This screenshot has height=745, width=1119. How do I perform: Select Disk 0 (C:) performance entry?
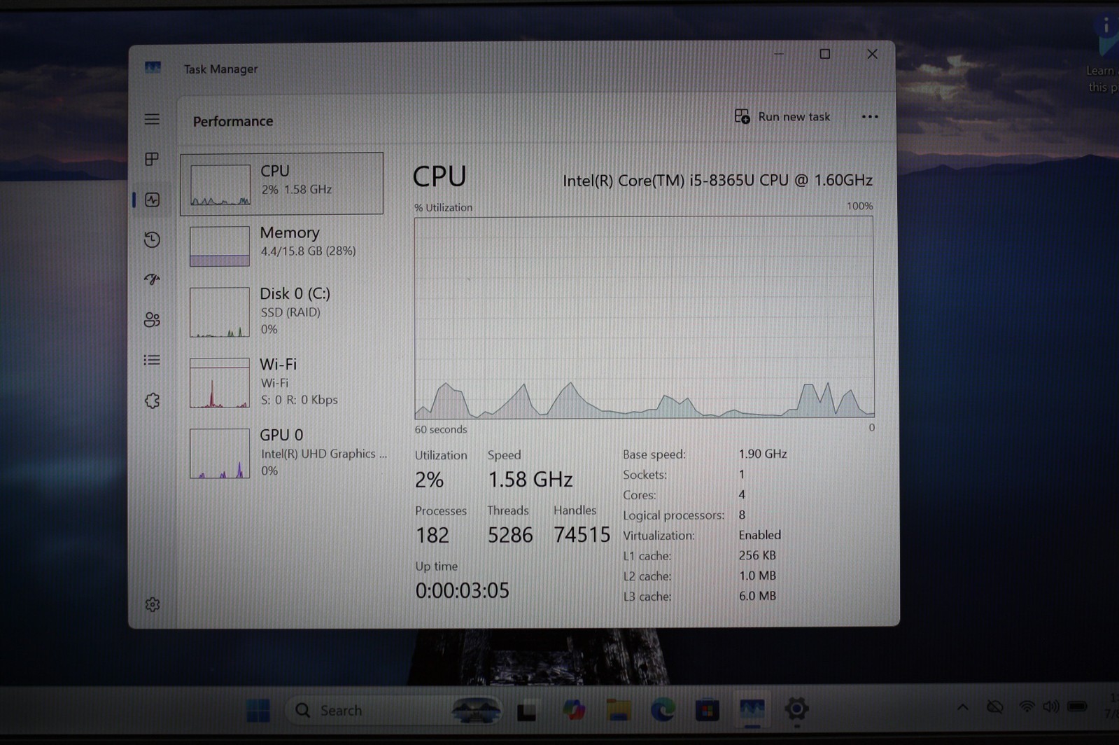pos(281,311)
